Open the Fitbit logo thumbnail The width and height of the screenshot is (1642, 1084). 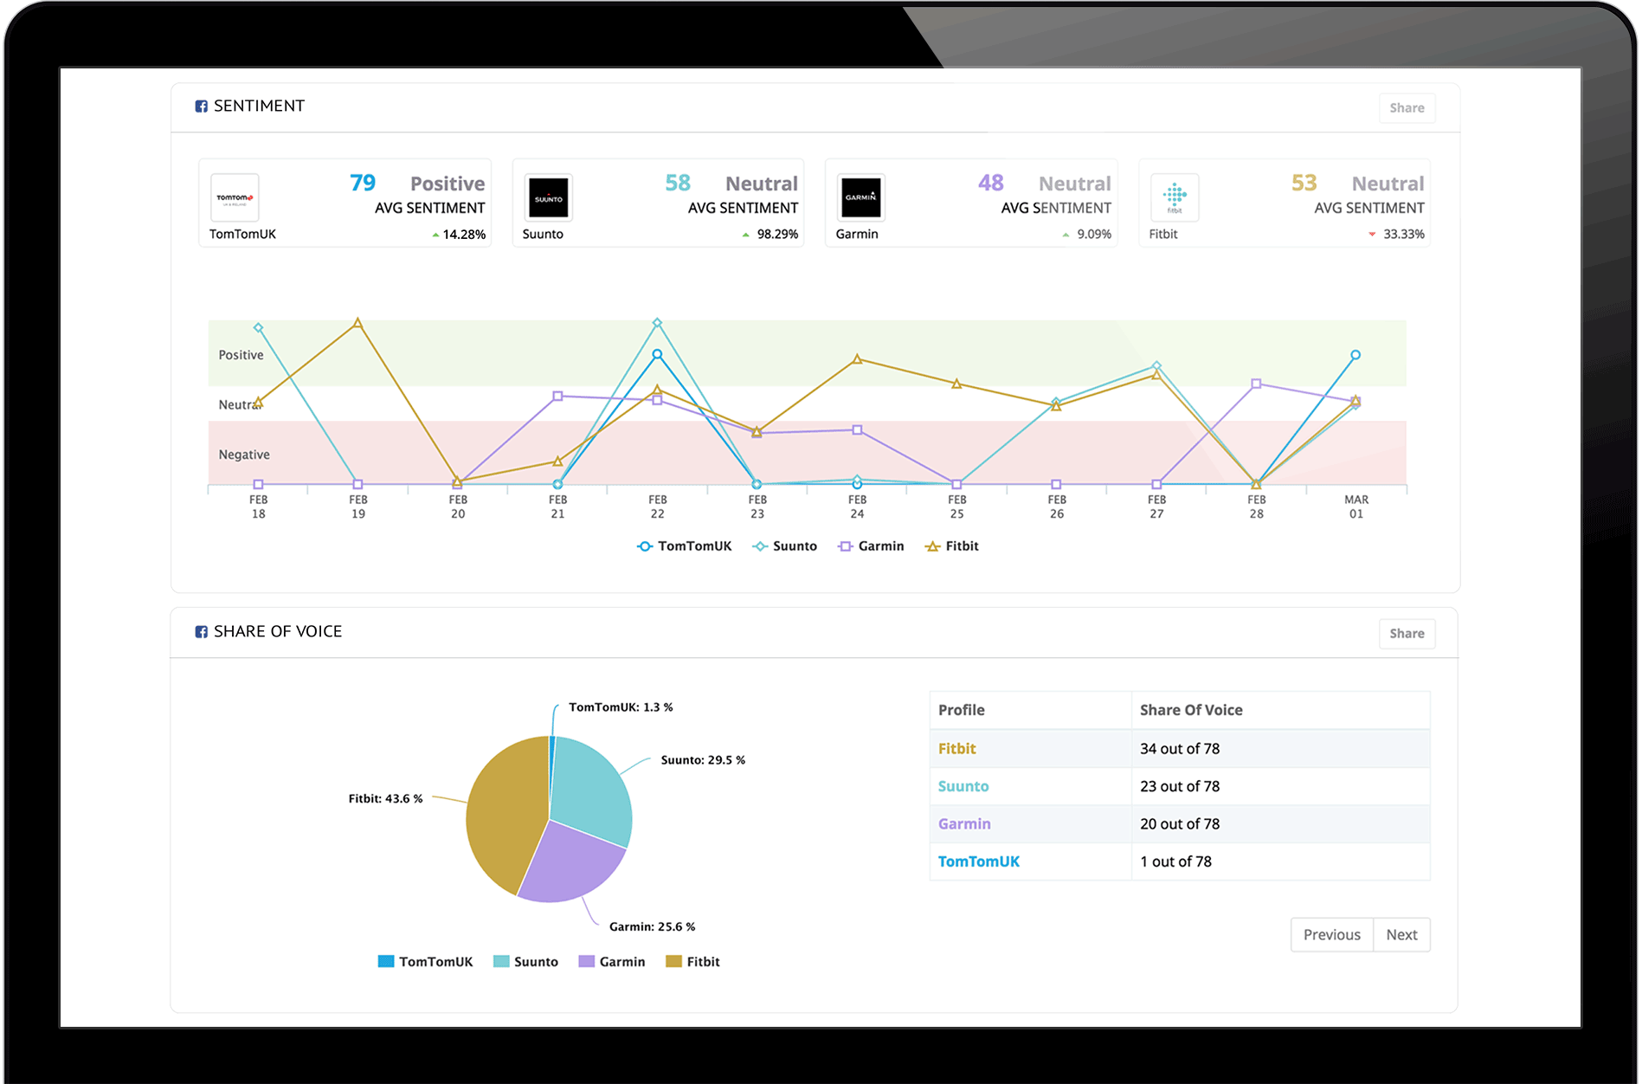(1175, 198)
